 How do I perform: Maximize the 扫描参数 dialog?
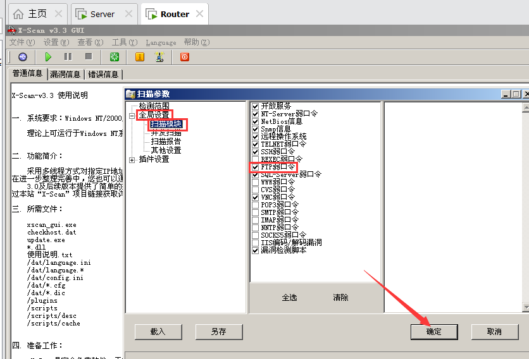click(516, 94)
